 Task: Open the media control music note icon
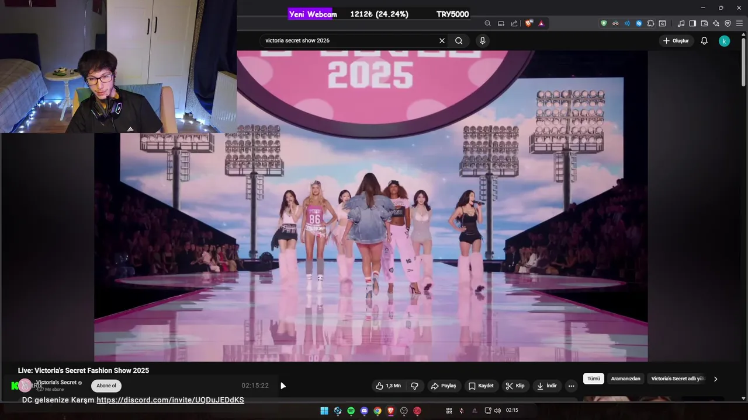point(681,23)
